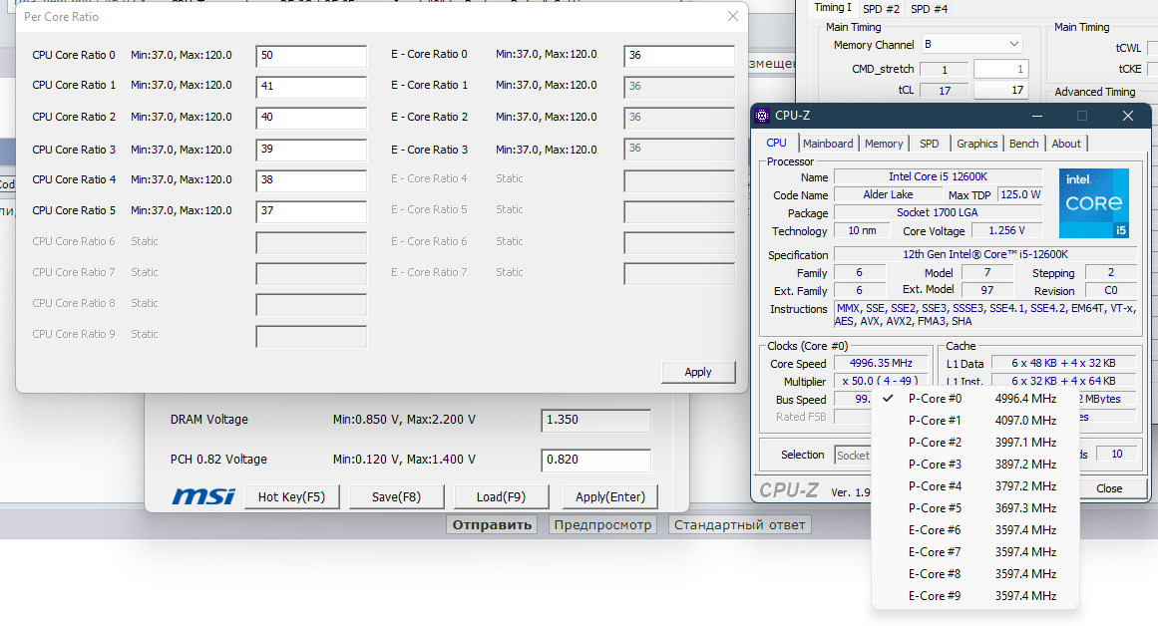The height and width of the screenshot is (626, 1158).
Task: Click the Load(F9) button
Action: (501, 496)
